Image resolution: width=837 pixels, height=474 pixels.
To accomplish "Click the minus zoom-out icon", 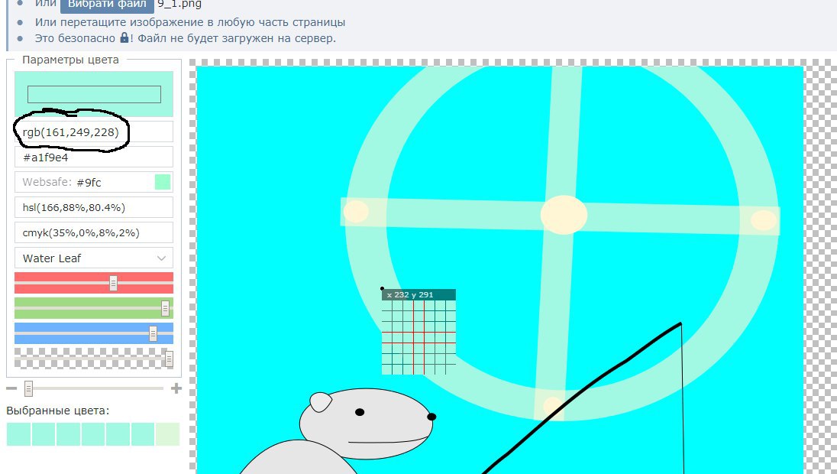I will [11, 388].
